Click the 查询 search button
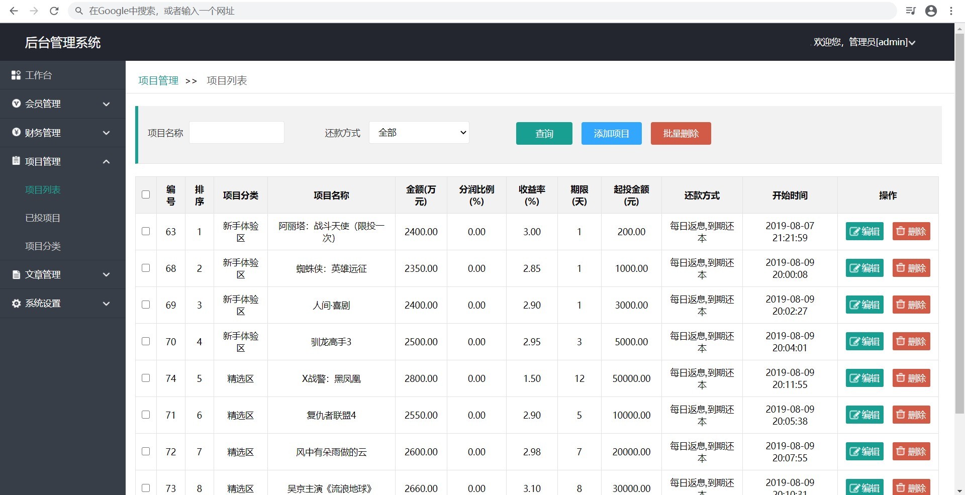The image size is (965, 495). click(544, 133)
